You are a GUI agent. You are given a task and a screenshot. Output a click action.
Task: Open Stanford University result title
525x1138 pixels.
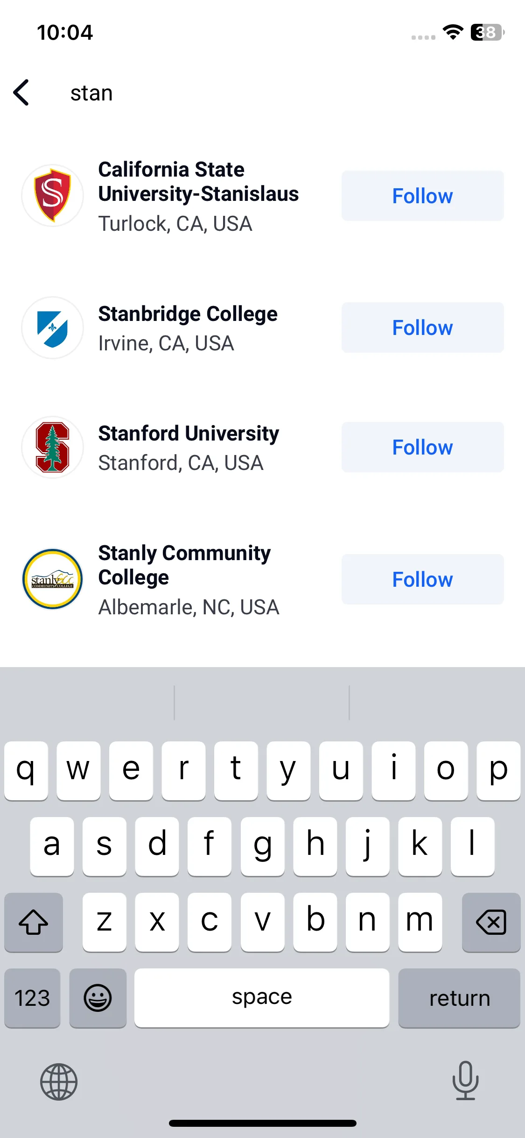click(x=189, y=434)
